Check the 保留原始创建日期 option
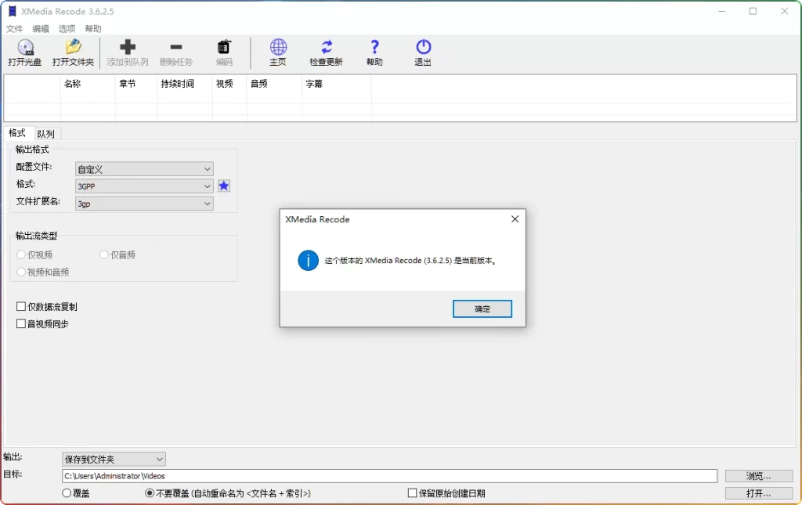802x505 pixels. tap(411, 492)
